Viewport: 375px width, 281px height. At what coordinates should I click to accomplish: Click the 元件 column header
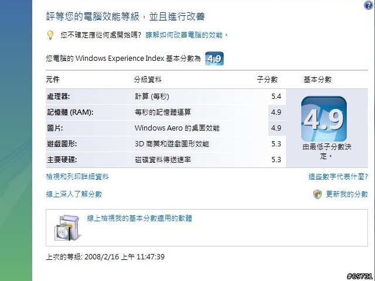(x=53, y=80)
